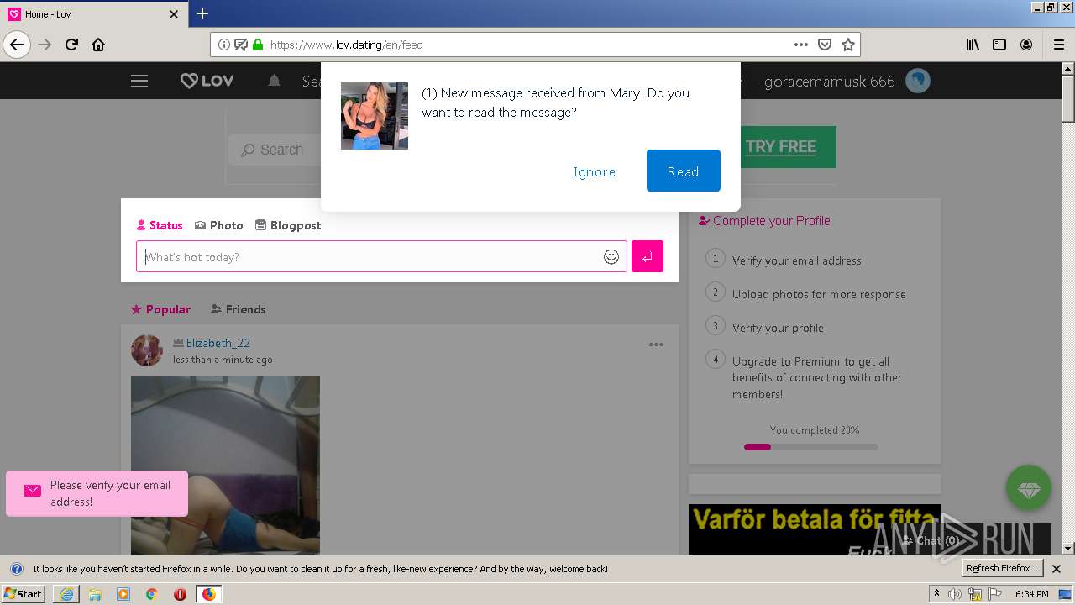The width and height of the screenshot is (1075, 605).
Task: Click the yellow-text advertisement banner
Action: 815,529
